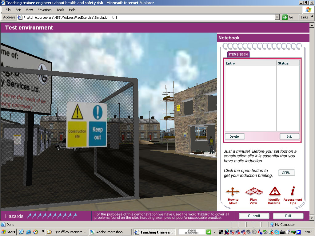Open the Nero Search options dropdown arrow
The image size is (315, 236).
click(214, 232)
